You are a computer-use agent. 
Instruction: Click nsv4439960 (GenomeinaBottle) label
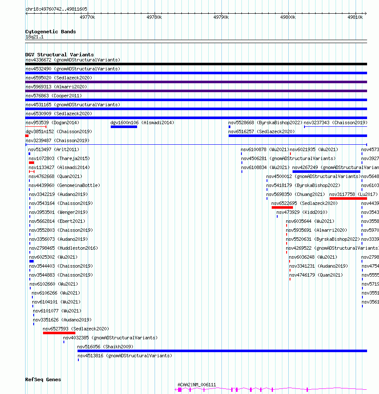point(64,185)
